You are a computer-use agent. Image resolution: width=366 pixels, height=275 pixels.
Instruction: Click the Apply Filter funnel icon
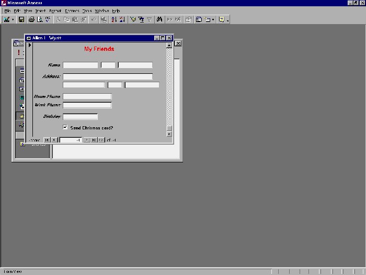pyautogui.click(x=148, y=19)
